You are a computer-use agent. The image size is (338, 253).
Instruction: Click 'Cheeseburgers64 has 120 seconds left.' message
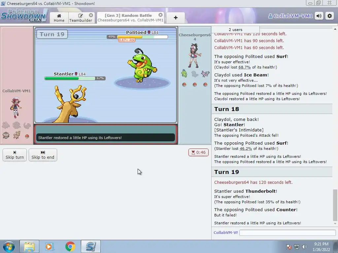(253, 182)
